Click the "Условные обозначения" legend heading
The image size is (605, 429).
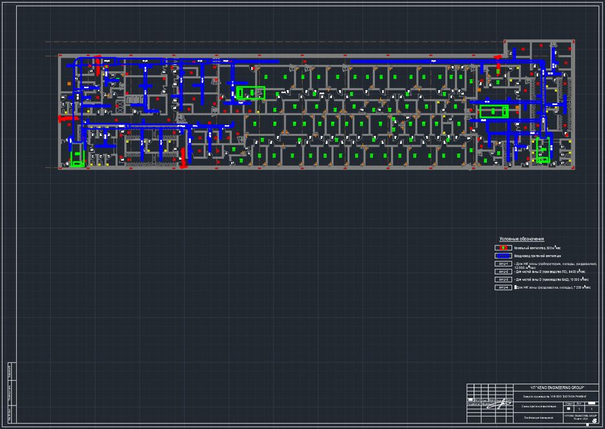[522, 239]
